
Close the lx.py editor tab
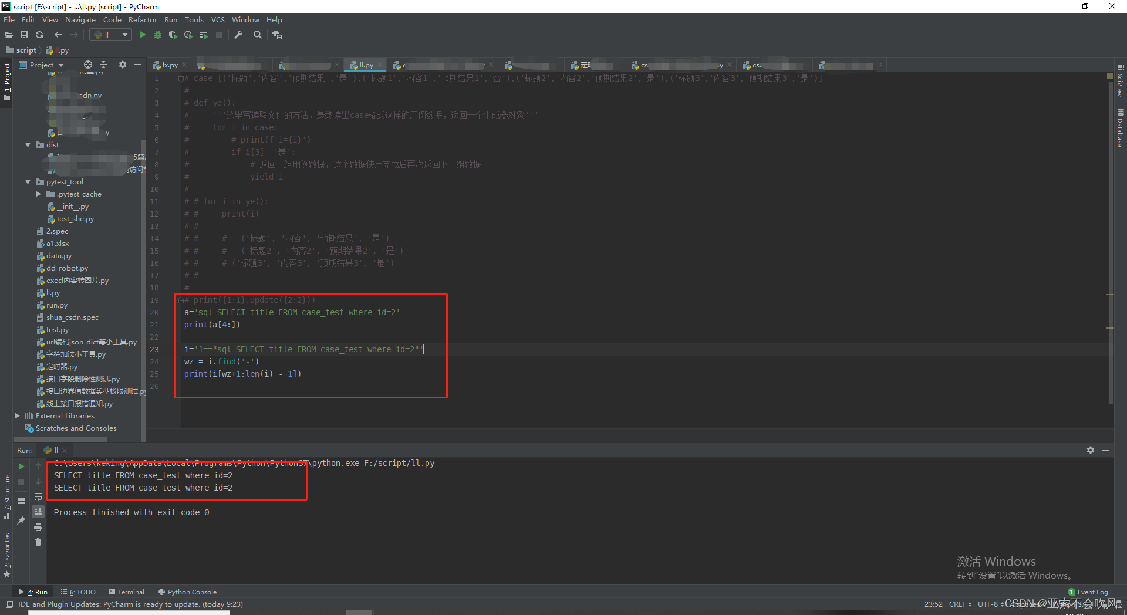pyautogui.click(x=184, y=65)
